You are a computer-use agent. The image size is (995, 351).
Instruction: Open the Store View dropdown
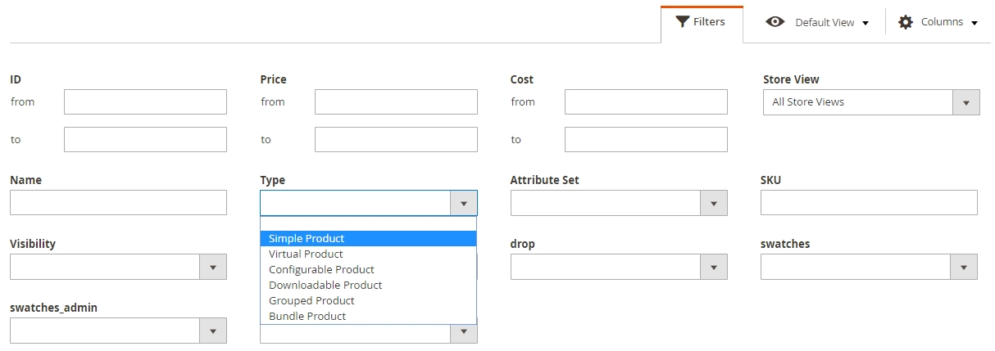tap(871, 102)
